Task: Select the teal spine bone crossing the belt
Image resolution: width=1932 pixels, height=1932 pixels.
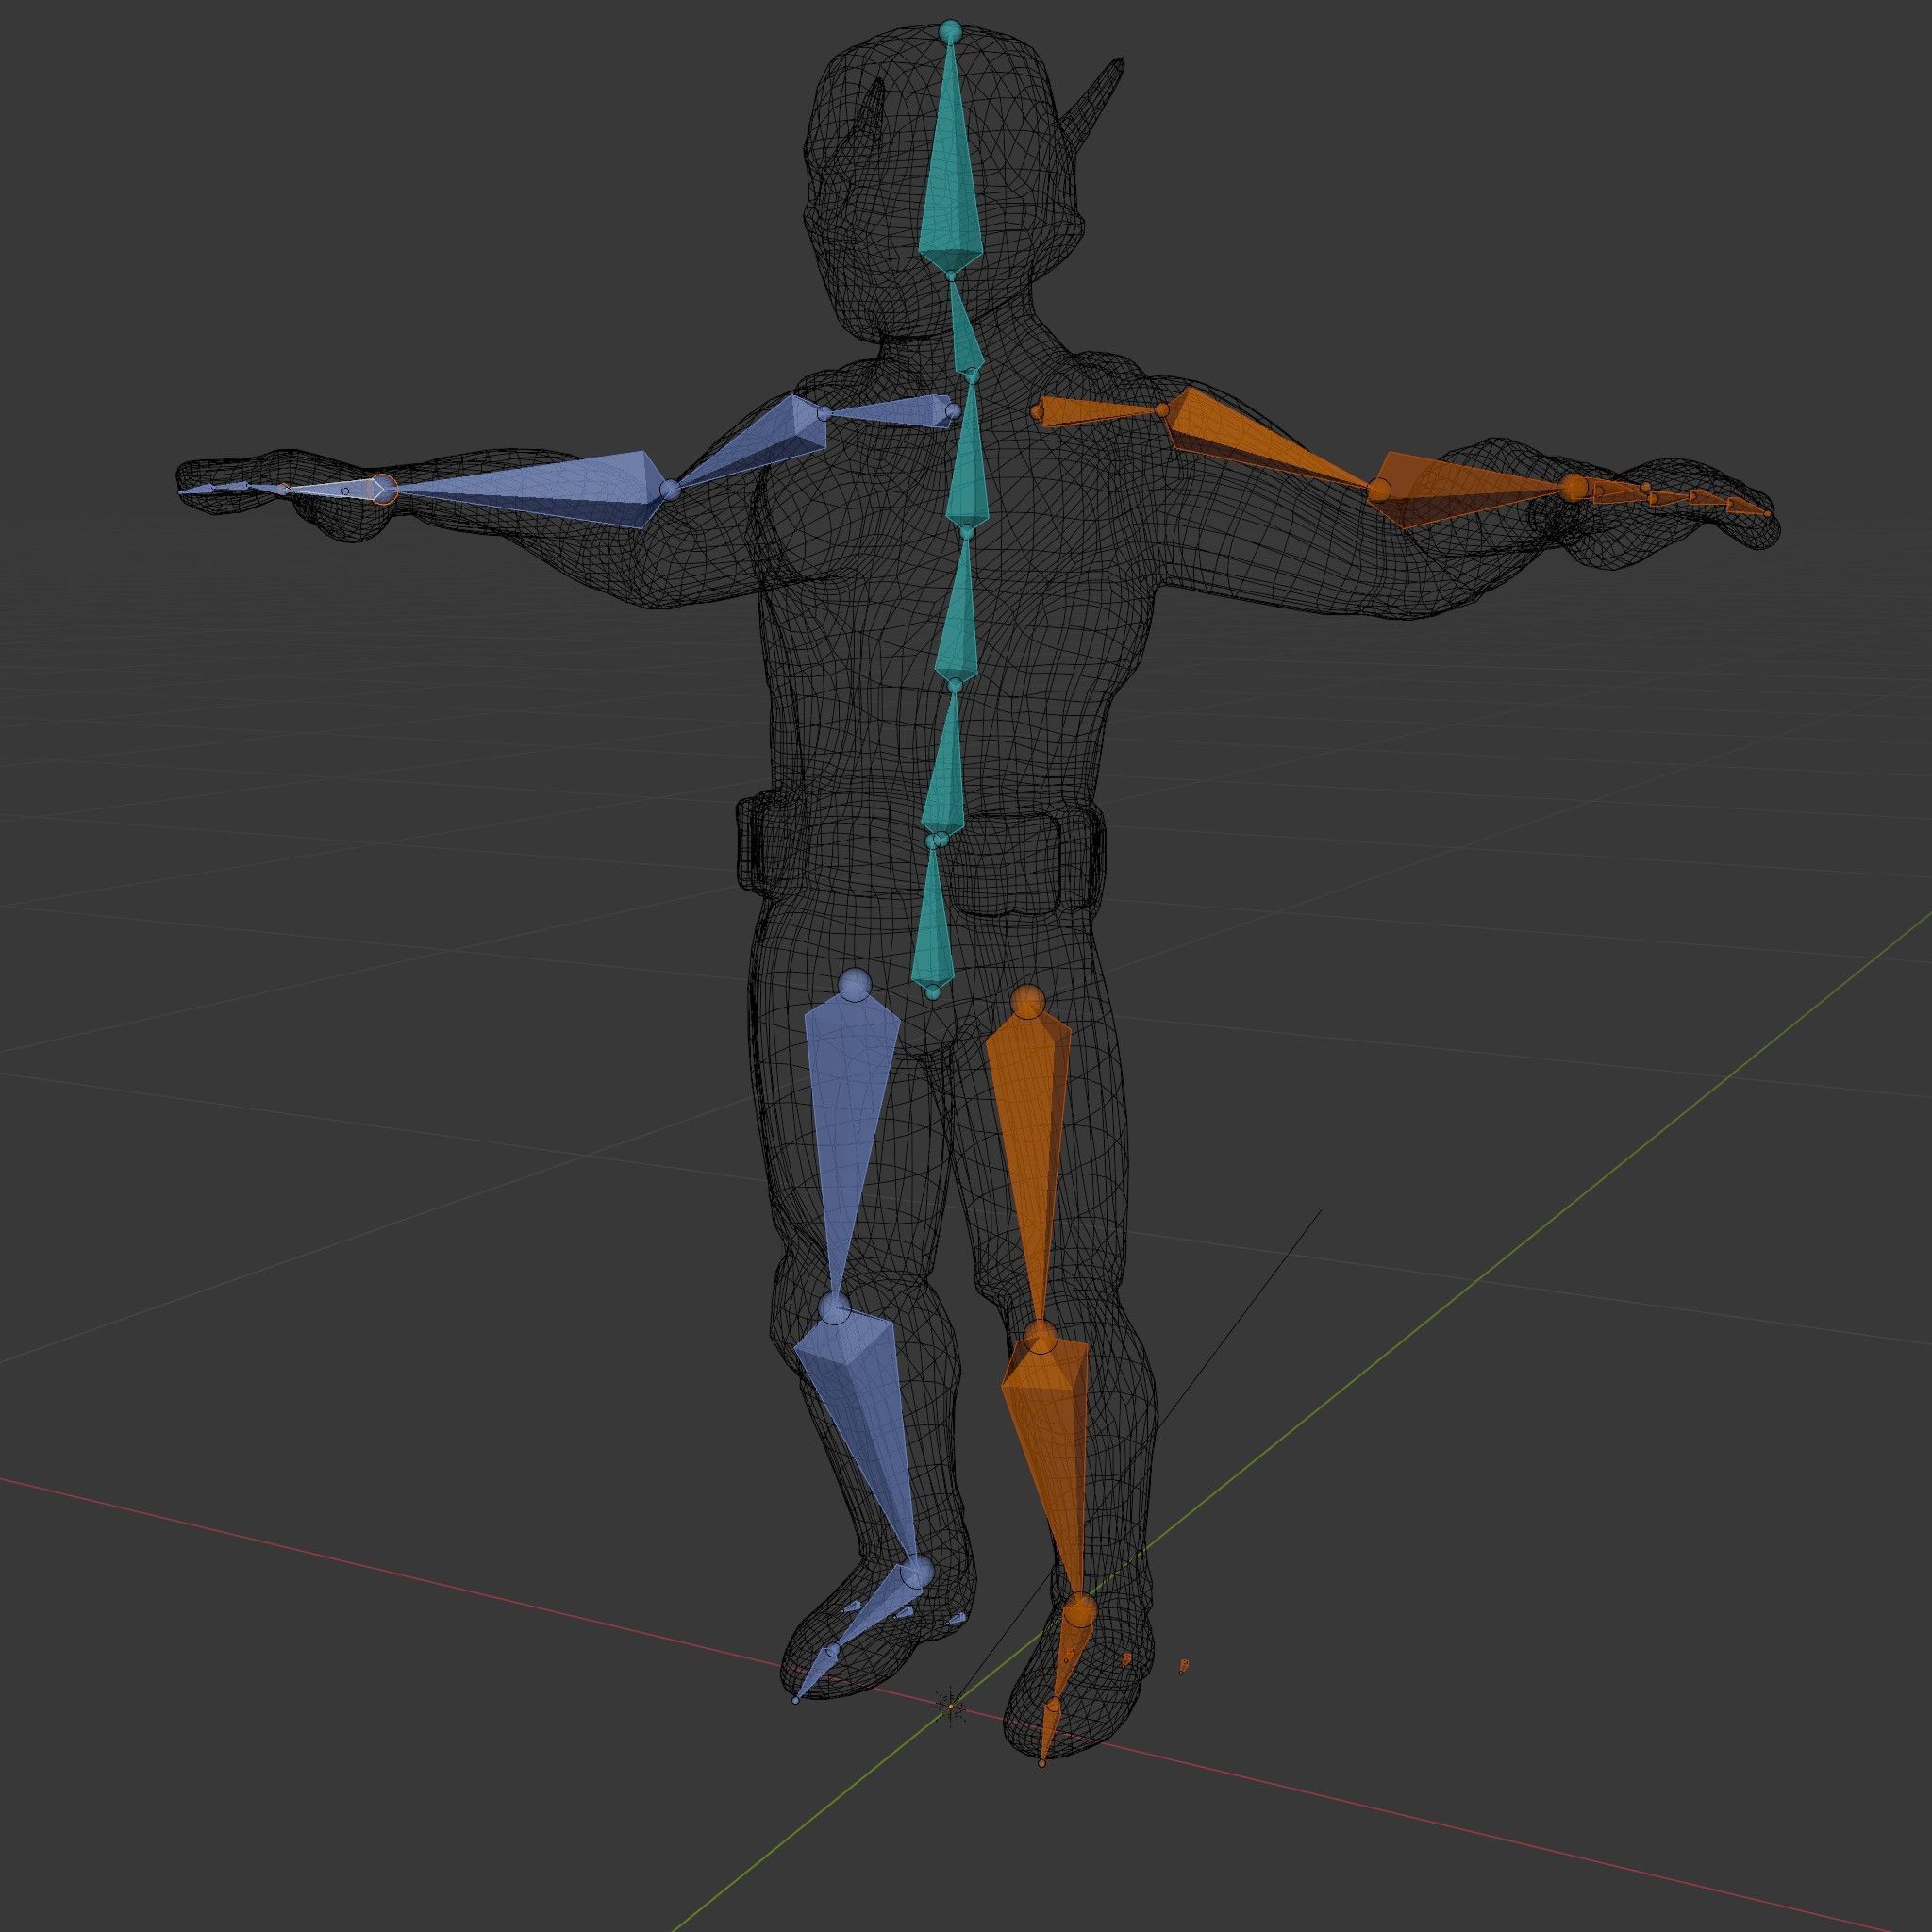Action: pyautogui.click(x=943, y=765)
